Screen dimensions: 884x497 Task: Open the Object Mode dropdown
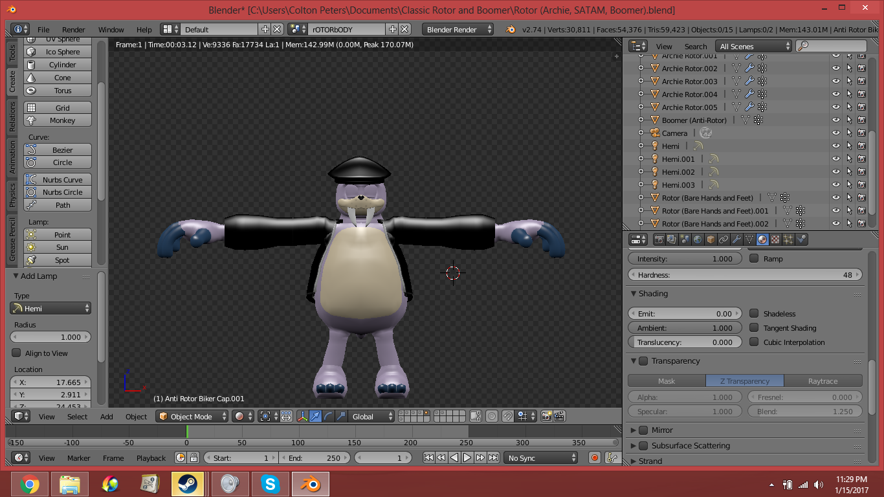click(193, 417)
